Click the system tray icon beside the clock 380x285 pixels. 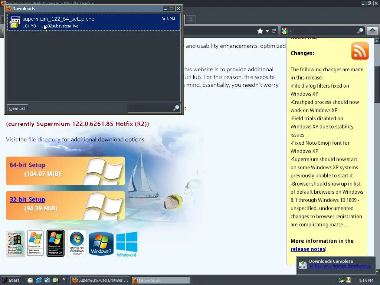[348, 280]
